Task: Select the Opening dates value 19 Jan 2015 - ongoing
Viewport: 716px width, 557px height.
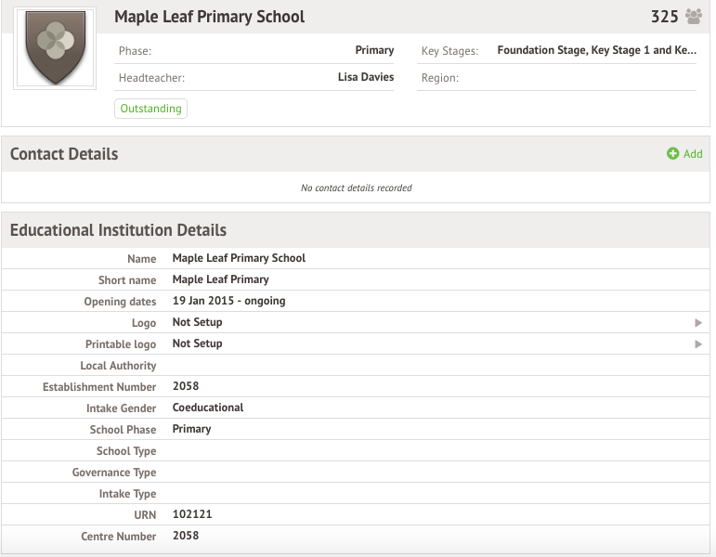Action: [x=228, y=301]
